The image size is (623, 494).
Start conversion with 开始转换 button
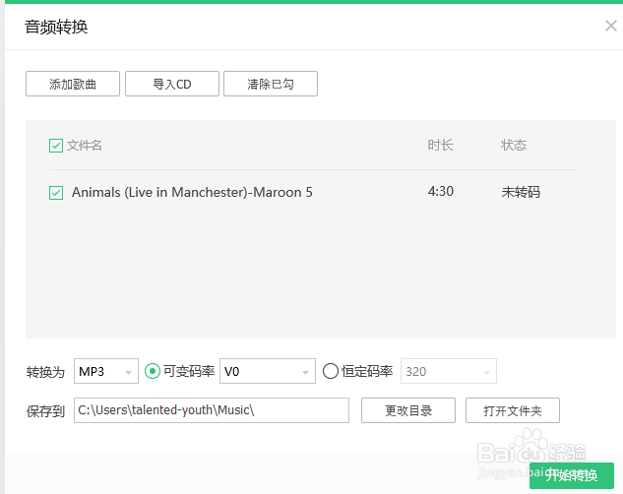point(572,475)
